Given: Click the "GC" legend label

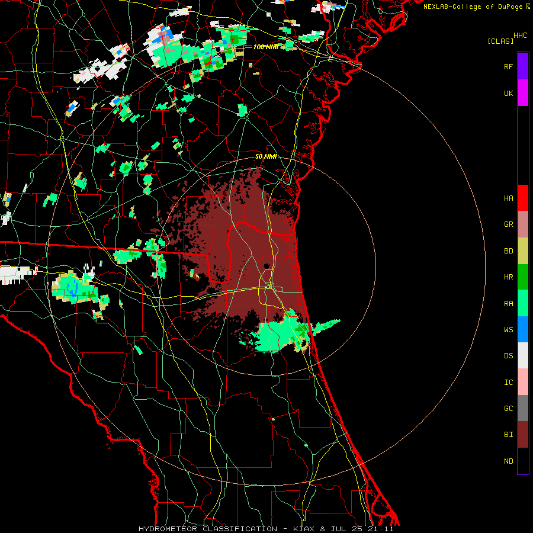Looking at the screenshot, I should pyautogui.click(x=508, y=408).
